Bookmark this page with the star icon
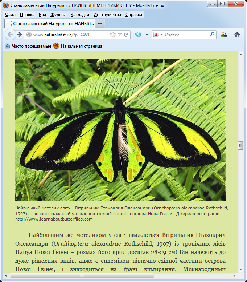 [x=113, y=35]
